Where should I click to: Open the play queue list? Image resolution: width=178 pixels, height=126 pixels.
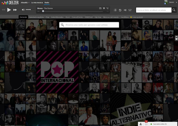115,10
